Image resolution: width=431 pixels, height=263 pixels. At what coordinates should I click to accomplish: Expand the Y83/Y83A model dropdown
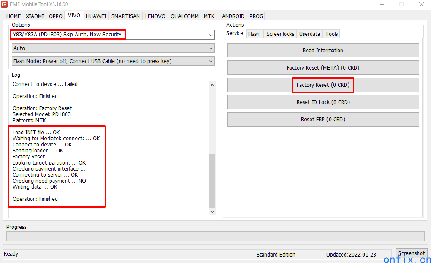point(210,35)
